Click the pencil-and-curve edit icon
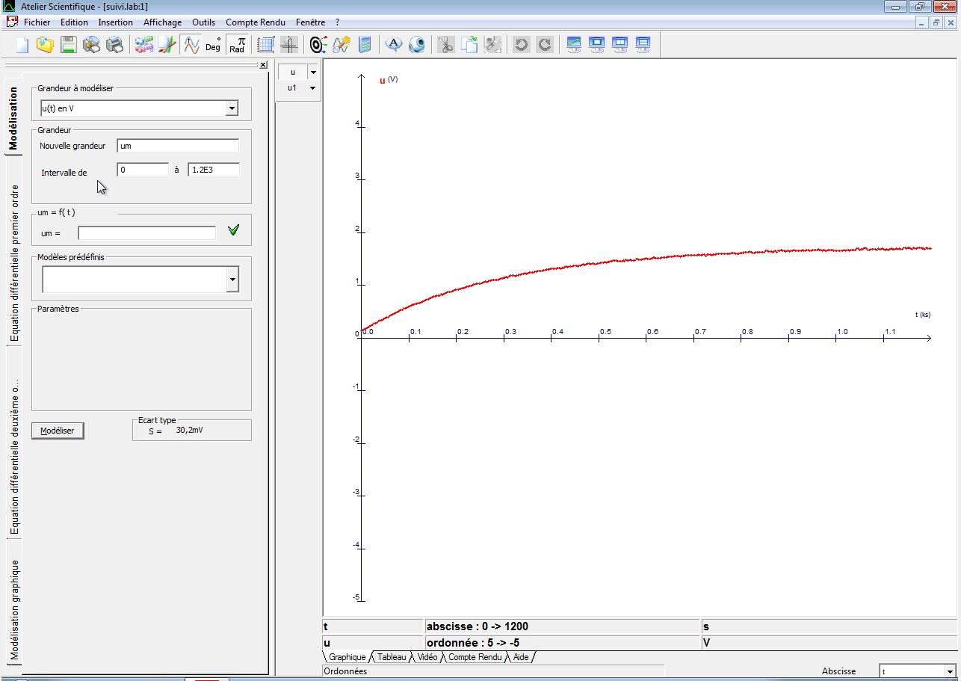961x681 pixels. tap(167, 45)
